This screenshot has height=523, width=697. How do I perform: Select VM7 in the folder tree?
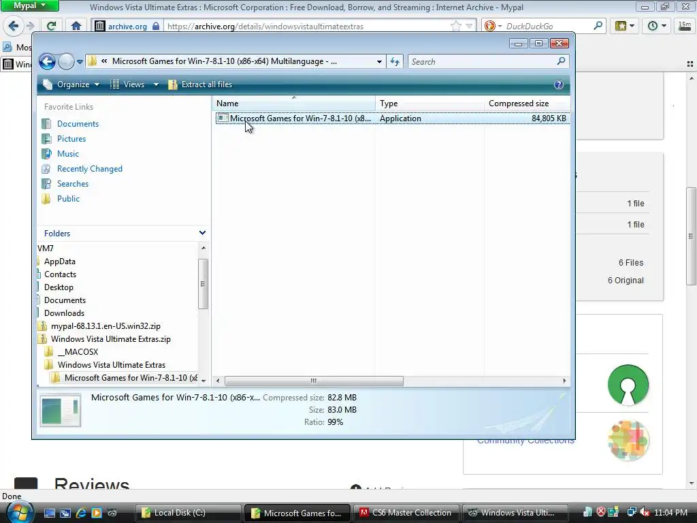point(46,248)
